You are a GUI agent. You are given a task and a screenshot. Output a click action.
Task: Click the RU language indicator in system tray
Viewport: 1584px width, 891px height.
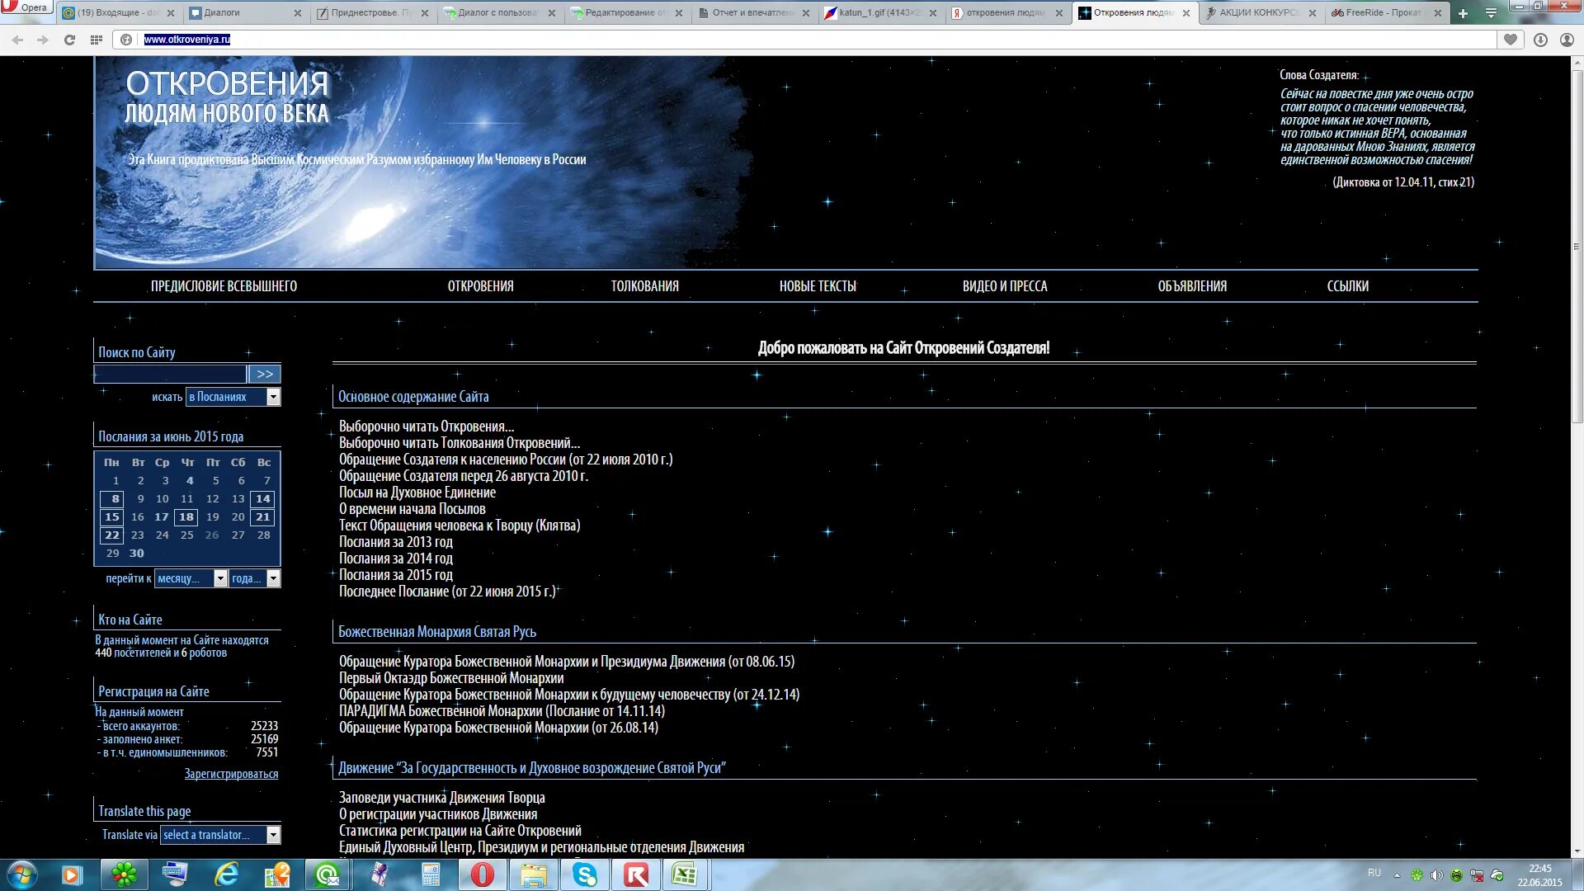click(x=1372, y=873)
